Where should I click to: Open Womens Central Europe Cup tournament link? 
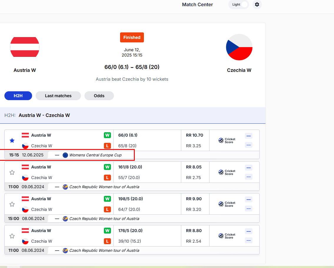point(95,155)
